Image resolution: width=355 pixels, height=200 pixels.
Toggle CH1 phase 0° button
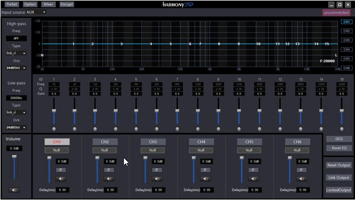tap(61, 170)
